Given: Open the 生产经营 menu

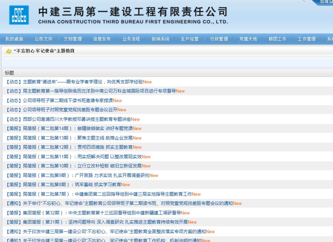Looking at the screenshot, I should pyautogui.click(x=190, y=39).
